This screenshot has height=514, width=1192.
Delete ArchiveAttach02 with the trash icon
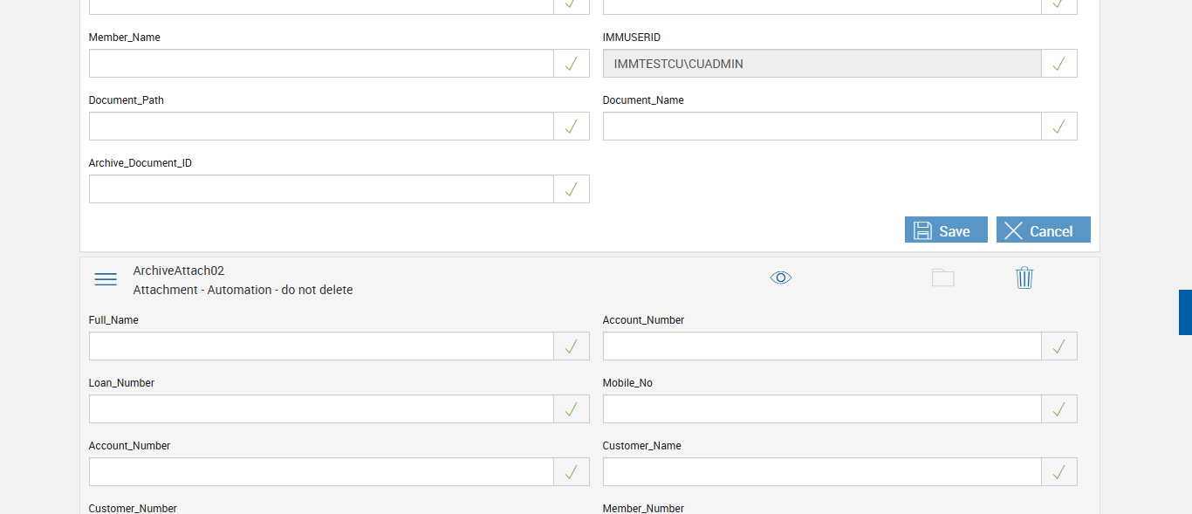(x=1024, y=278)
